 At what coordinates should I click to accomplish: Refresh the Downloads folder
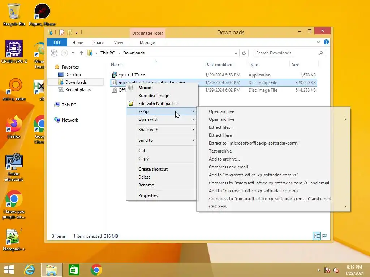pyautogui.click(x=244, y=53)
